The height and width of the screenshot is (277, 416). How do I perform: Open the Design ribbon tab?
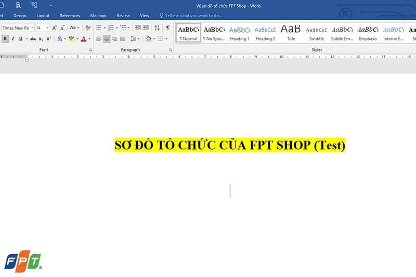click(20, 16)
